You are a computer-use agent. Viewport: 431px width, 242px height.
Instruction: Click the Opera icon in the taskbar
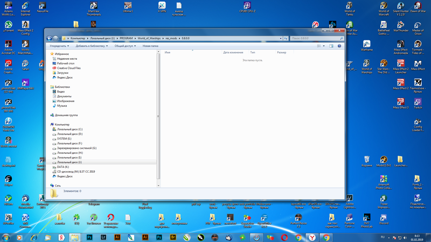point(284,237)
